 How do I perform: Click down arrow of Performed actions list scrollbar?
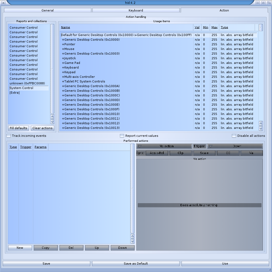click(132, 241)
